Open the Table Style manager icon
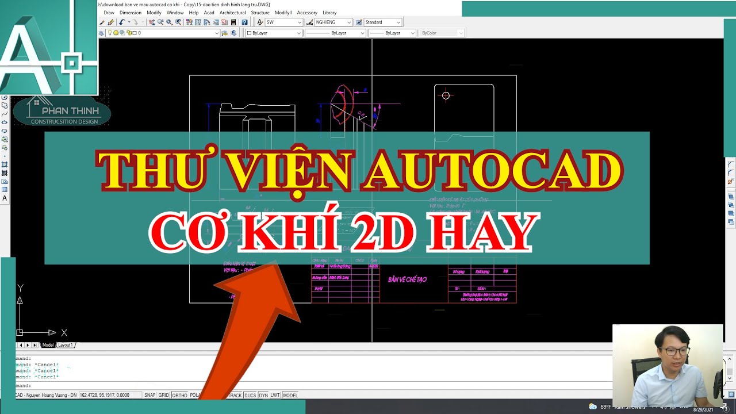This screenshot has height=414, width=736. pyautogui.click(x=359, y=22)
